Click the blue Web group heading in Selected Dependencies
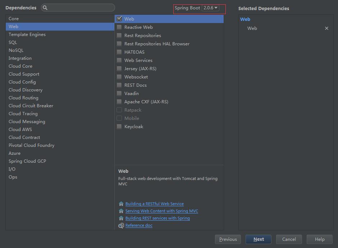The height and width of the screenshot is (248, 338). coord(245,19)
